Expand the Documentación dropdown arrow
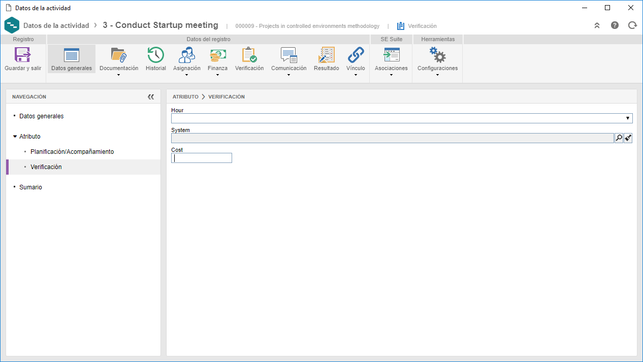 [x=118, y=75]
